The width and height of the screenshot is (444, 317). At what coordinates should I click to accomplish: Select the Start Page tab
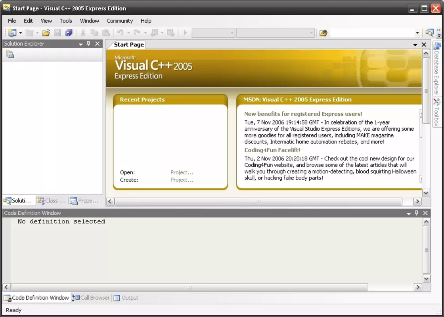point(128,44)
